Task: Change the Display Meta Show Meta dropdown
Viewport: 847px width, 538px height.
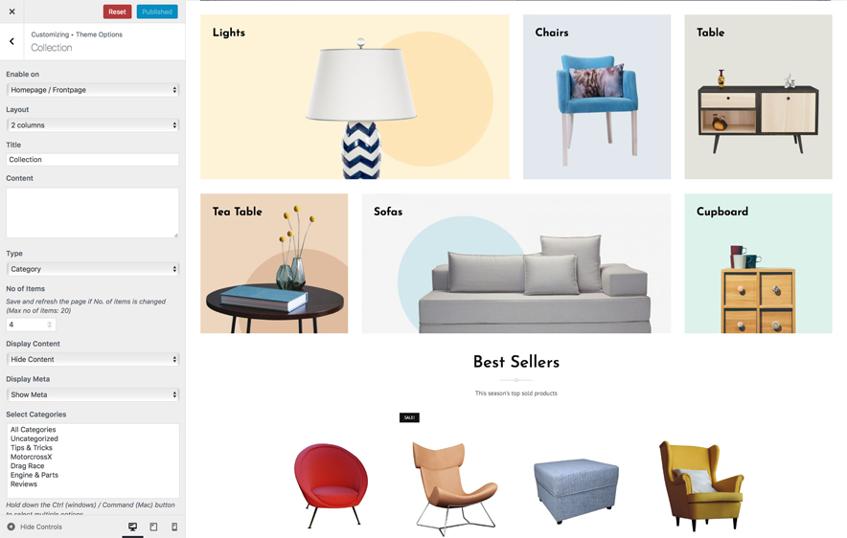Action: pos(93,394)
